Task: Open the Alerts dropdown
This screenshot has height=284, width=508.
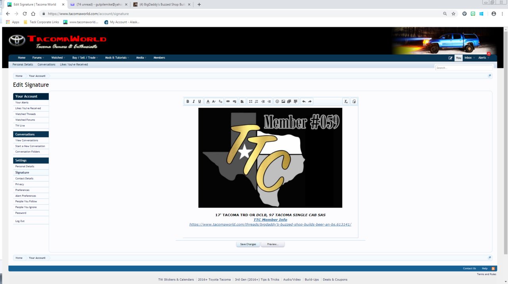Action: pos(483,58)
